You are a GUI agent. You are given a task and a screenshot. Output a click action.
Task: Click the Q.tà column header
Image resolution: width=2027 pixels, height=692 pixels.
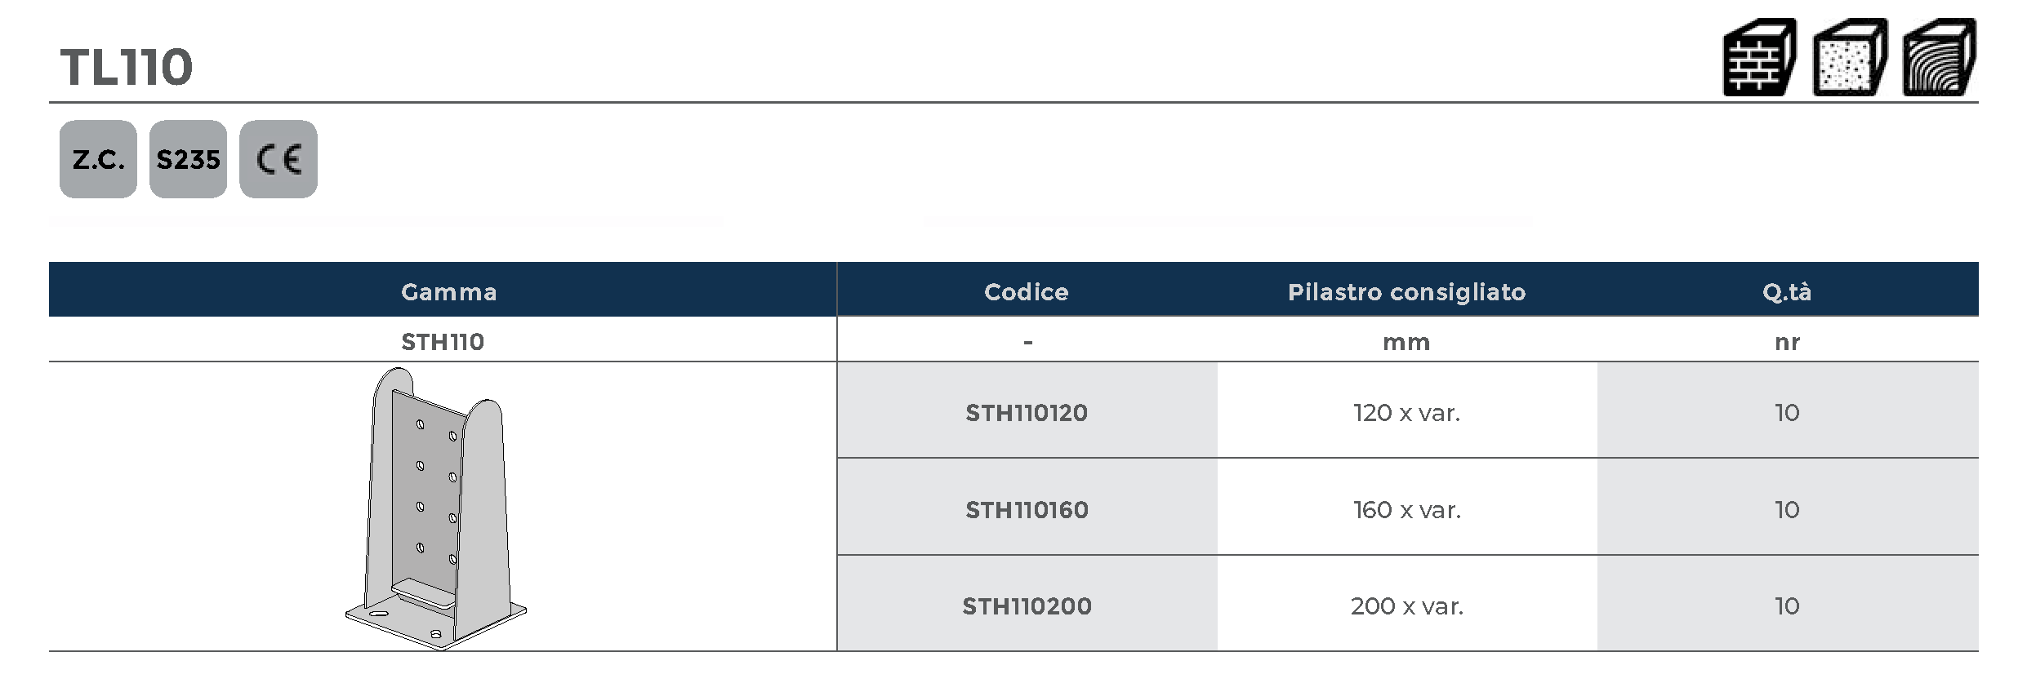pyautogui.click(x=1787, y=292)
